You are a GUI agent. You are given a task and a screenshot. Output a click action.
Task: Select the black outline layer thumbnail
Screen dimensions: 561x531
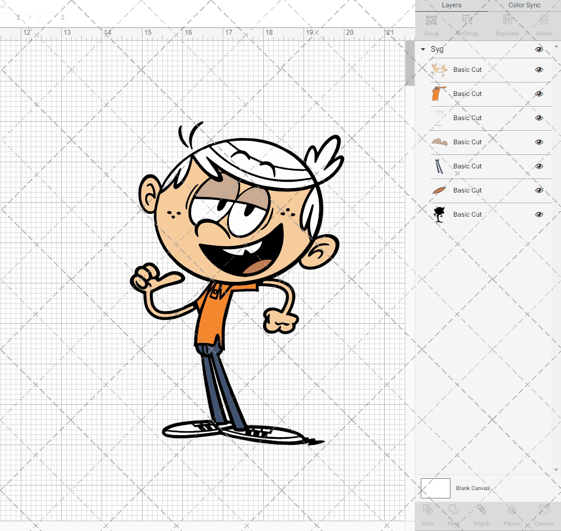[x=439, y=214]
